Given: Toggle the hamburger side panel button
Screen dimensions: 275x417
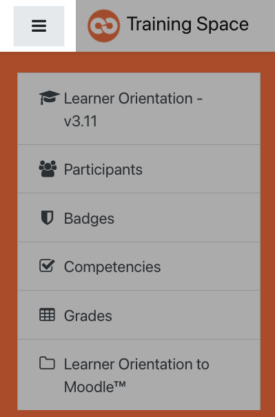Looking at the screenshot, I should click(x=39, y=26).
